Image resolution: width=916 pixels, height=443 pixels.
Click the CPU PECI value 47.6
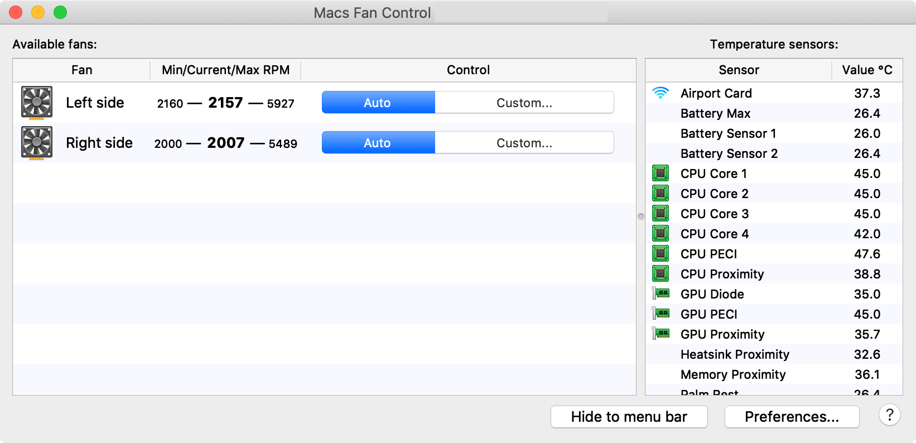[867, 254]
